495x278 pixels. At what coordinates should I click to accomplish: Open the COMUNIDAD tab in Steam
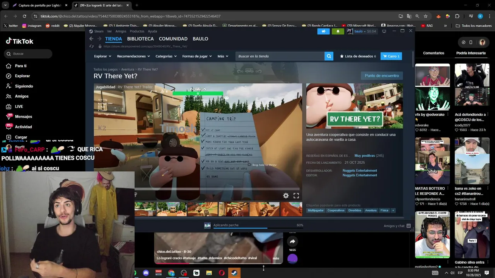point(173,39)
